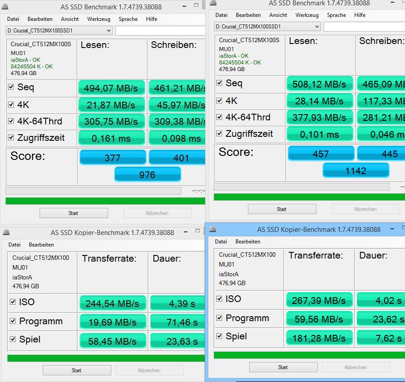Click green progress bar in left Kopier-Benchmark window
This screenshot has width=405, height=382.
point(106,358)
